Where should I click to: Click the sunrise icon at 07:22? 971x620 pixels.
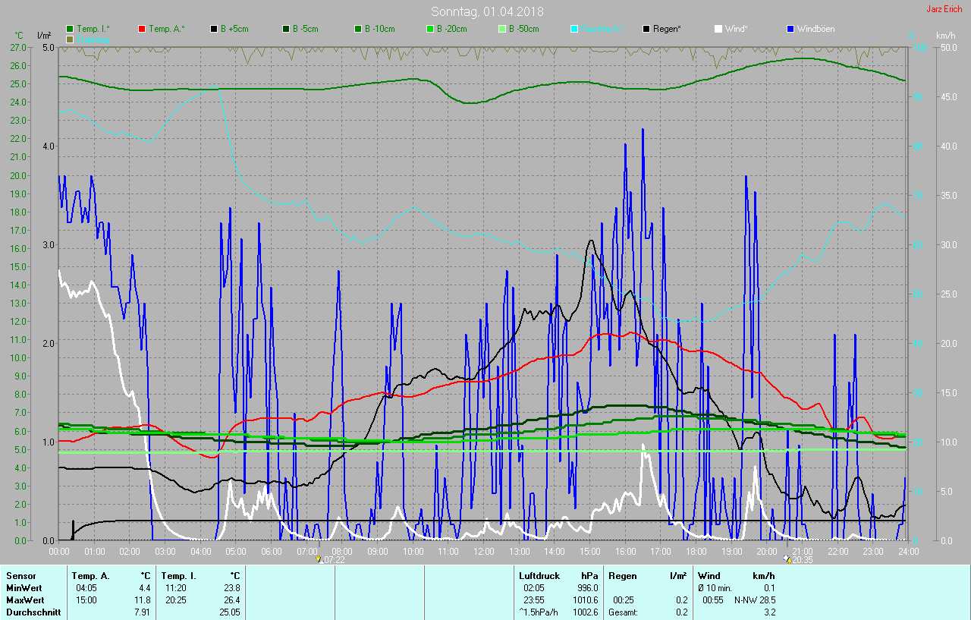click(319, 559)
